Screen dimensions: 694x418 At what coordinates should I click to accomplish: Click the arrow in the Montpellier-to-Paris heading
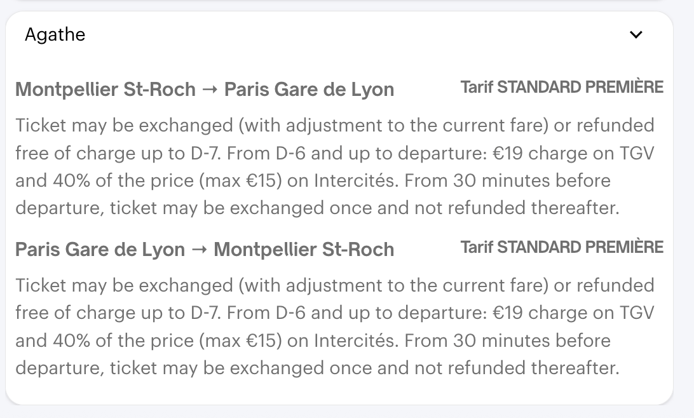pyautogui.click(x=210, y=90)
